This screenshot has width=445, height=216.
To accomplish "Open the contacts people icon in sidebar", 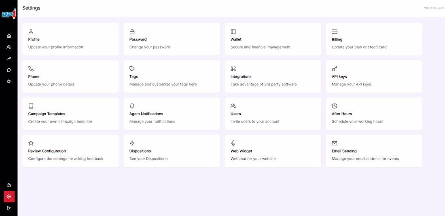I will tap(9, 47).
